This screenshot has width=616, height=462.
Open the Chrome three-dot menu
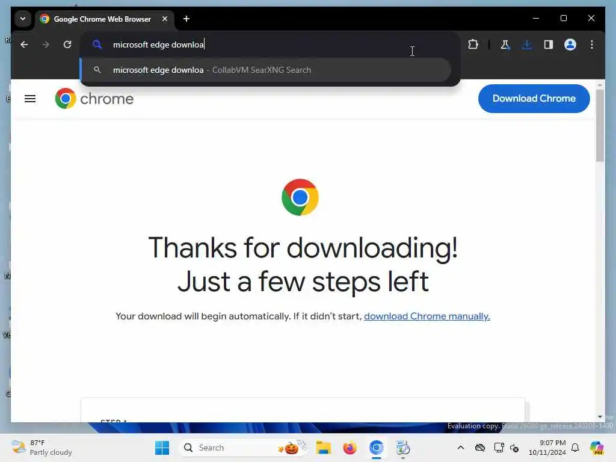coord(592,45)
